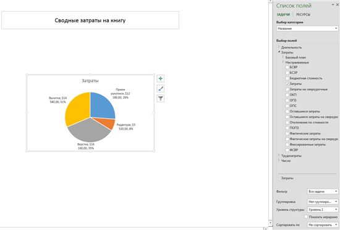
Task: Select Затраты in the selected fields list
Action: click(287, 178)
